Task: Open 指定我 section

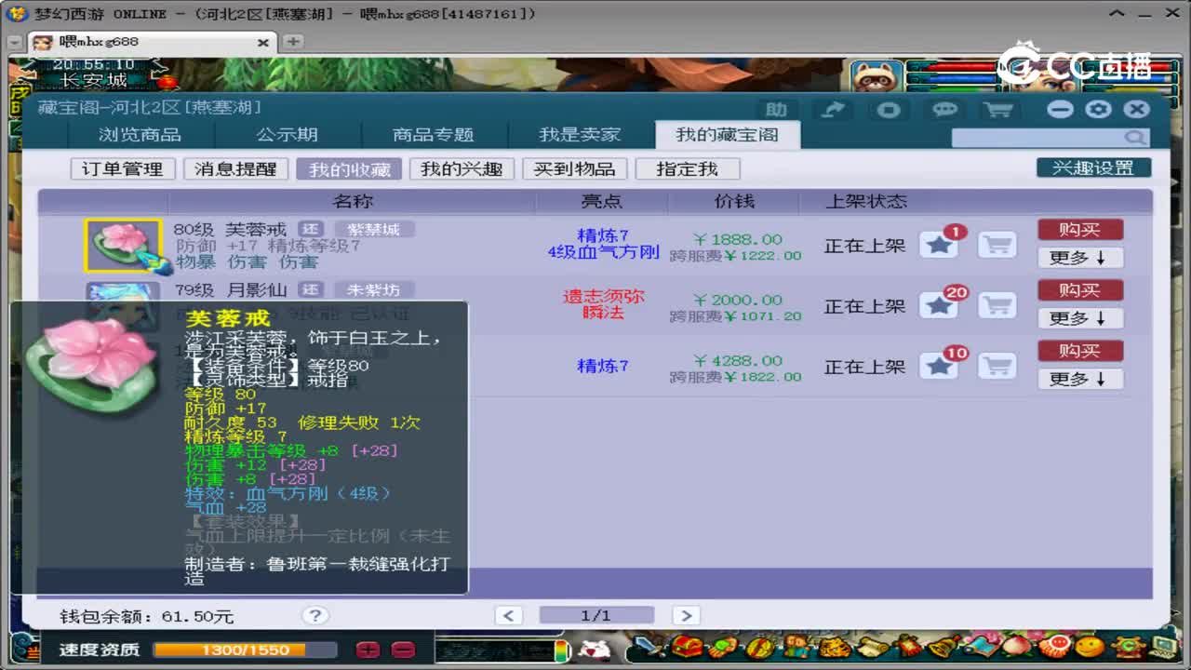Action: coord(687,168)
